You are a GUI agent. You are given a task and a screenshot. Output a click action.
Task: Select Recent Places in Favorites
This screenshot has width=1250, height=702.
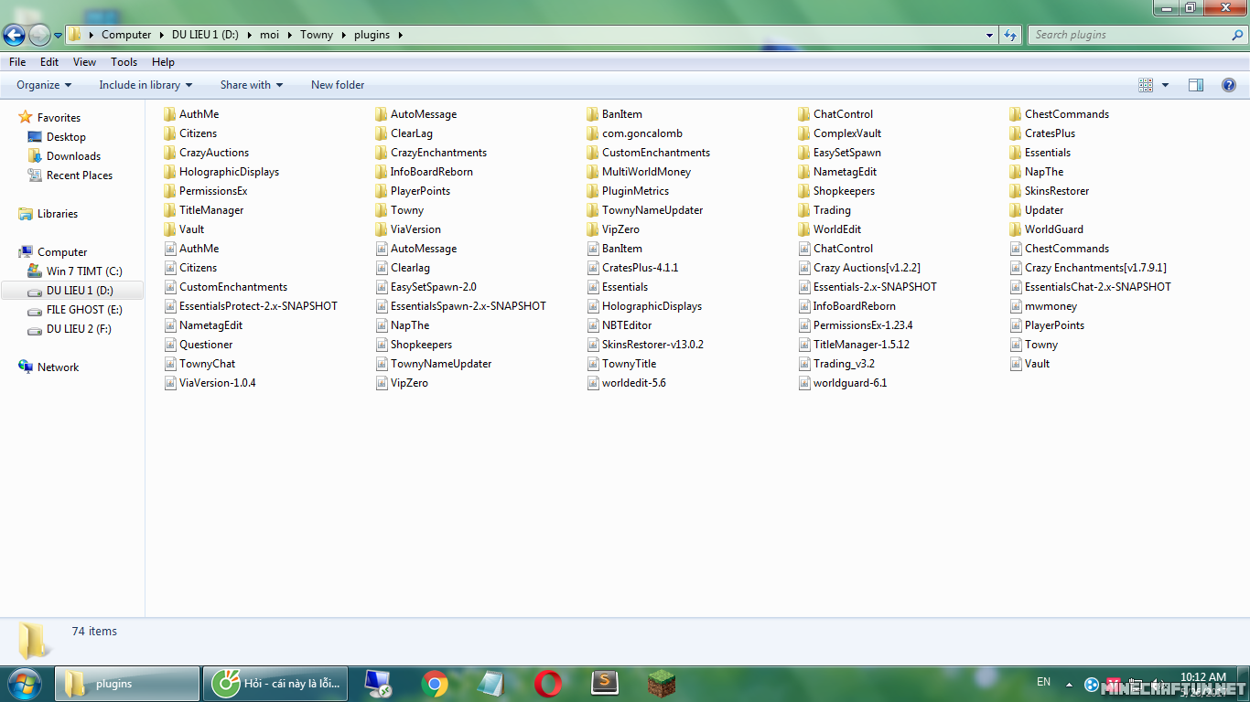click(70, 175)
